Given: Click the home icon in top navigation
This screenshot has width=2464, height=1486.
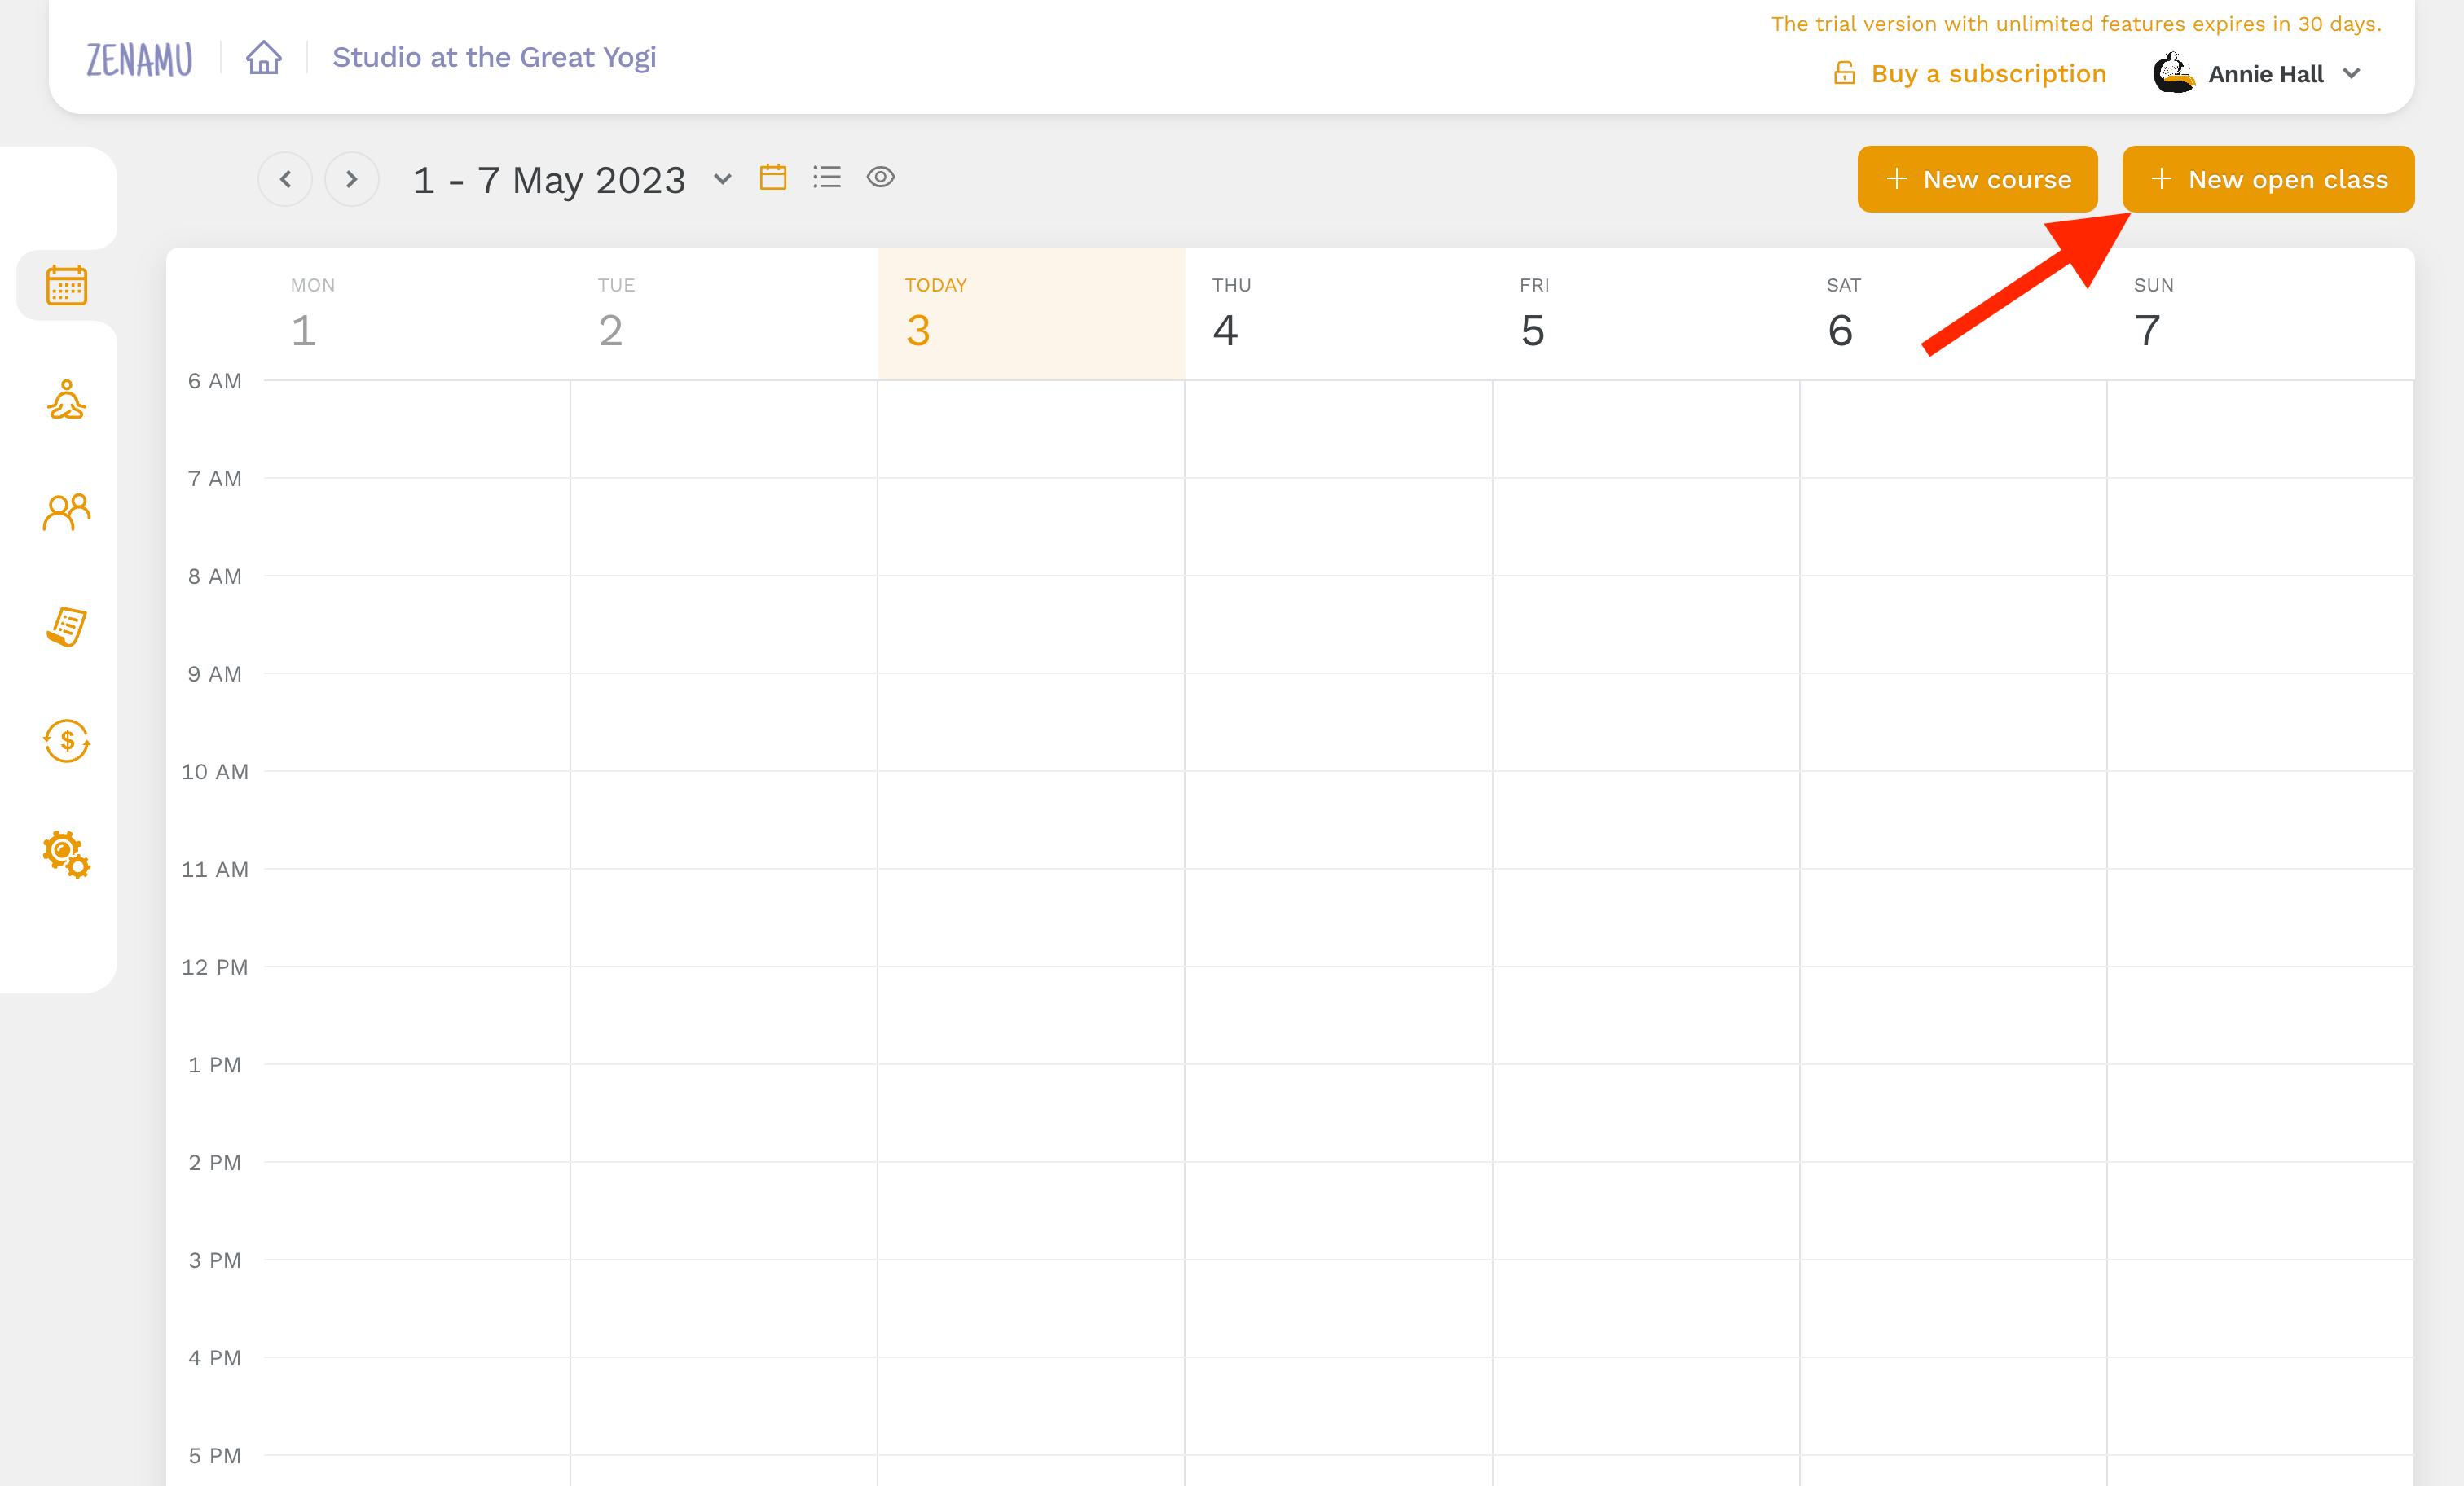Looking at the screenshot, I should (261, 58).
